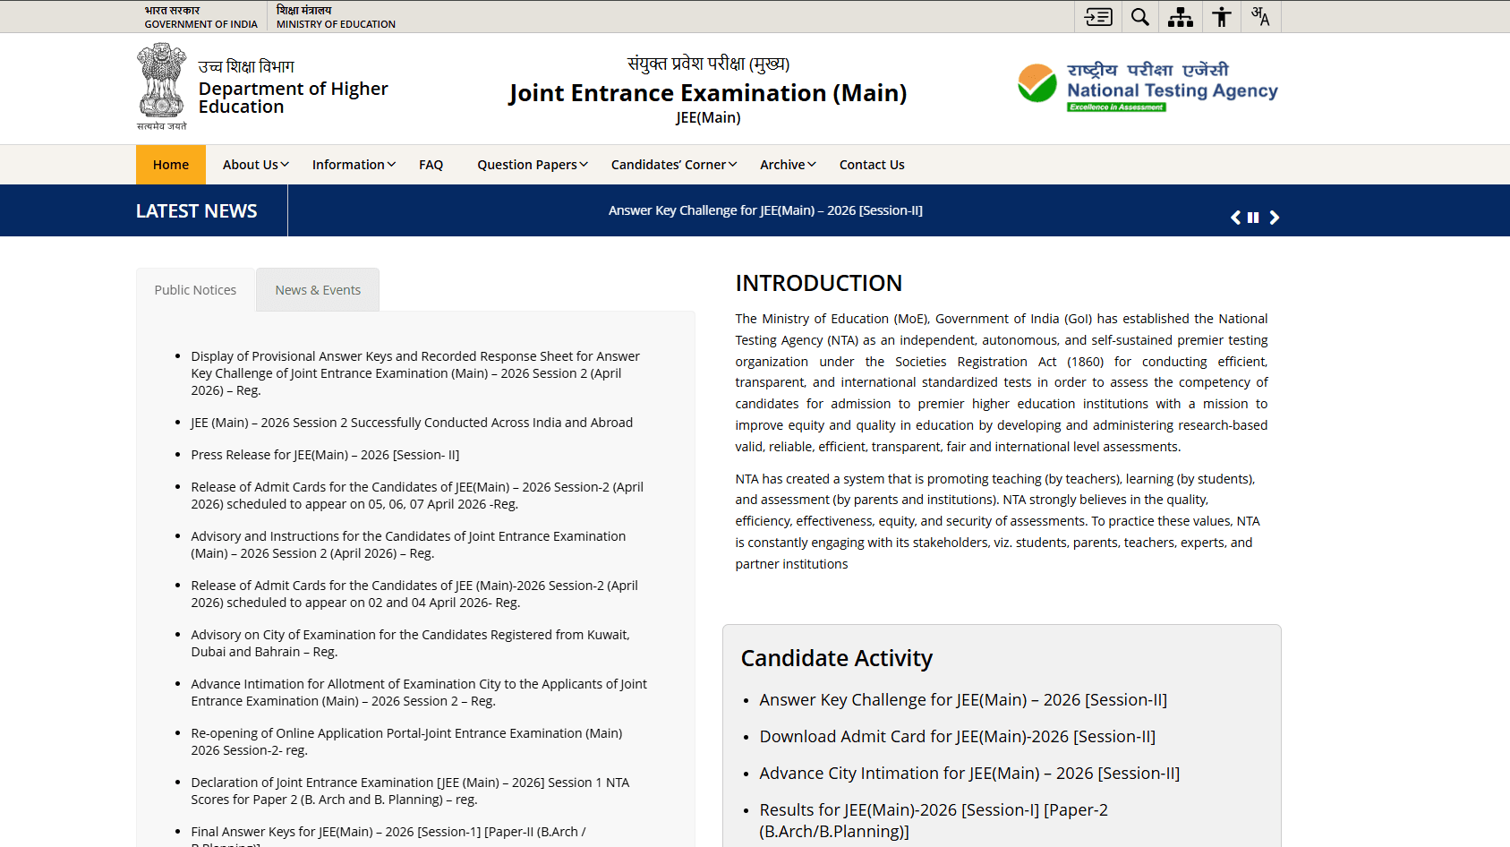Expand the Question Papers dropdown

tap(533, 165)
